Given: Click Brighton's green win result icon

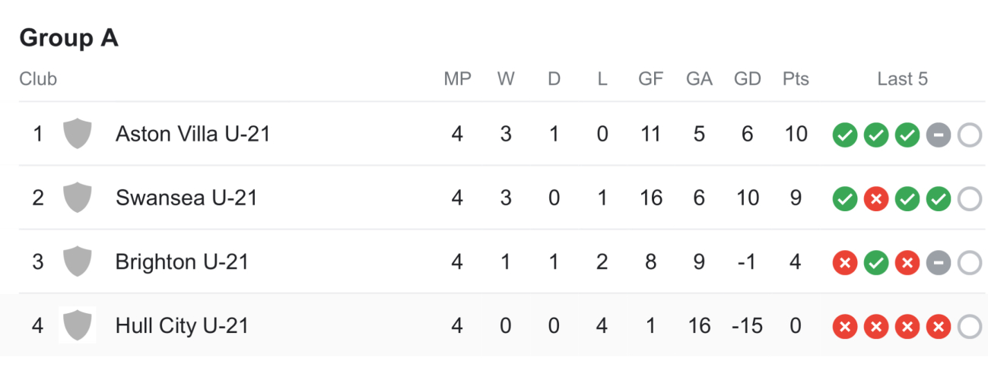Looking at the screenshot, I should pos(876,264).
